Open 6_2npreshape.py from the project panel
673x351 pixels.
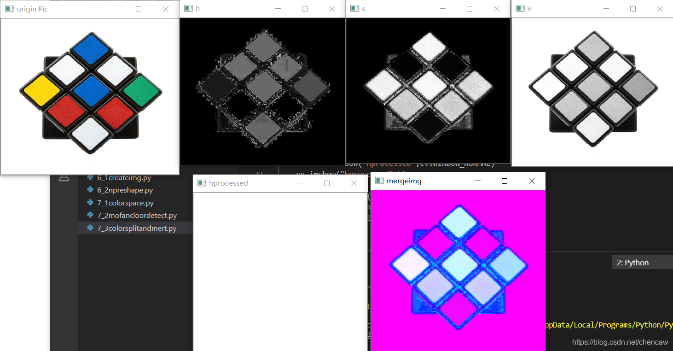coord(122,190)
